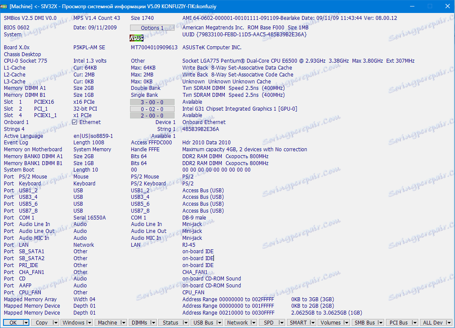Open the SMART dropdown arrow
The image size is (455, 328).
[x=312, y=322]
